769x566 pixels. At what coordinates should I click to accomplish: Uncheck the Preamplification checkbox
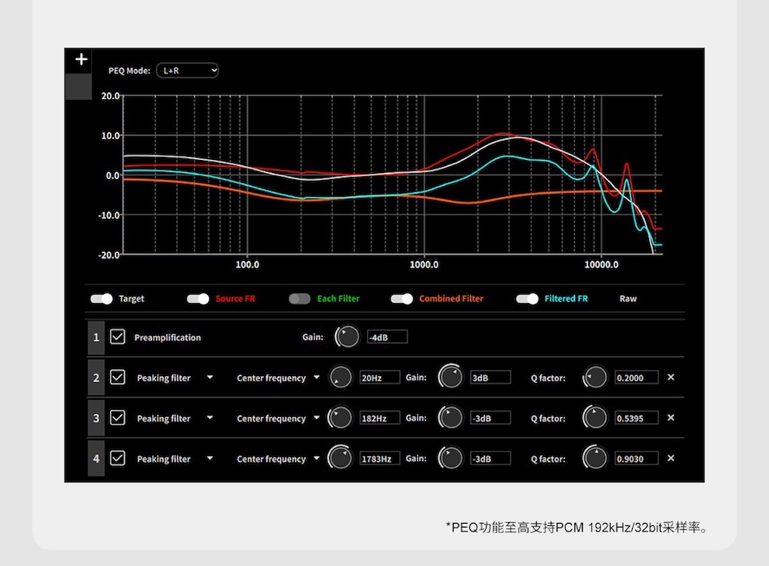pyautogui.click(x=117, y=337)
